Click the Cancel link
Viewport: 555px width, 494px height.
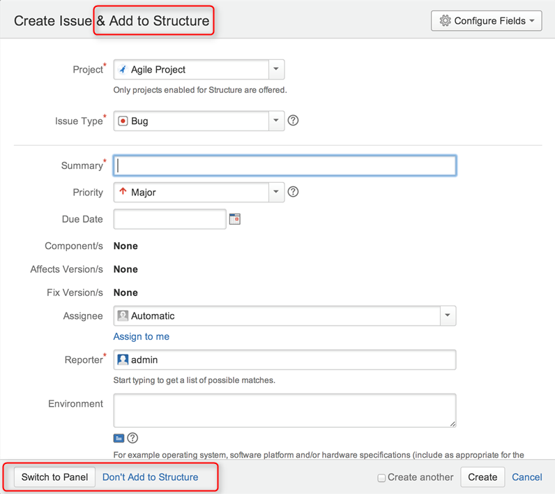(526, 477)
